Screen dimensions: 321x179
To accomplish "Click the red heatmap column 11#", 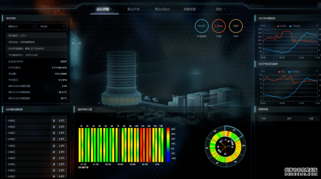I will [143, 145].
